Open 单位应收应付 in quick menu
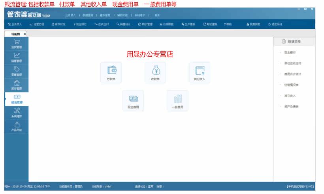Image resolution: width=324 pixels, height=194 pixels. coord(293,63)
